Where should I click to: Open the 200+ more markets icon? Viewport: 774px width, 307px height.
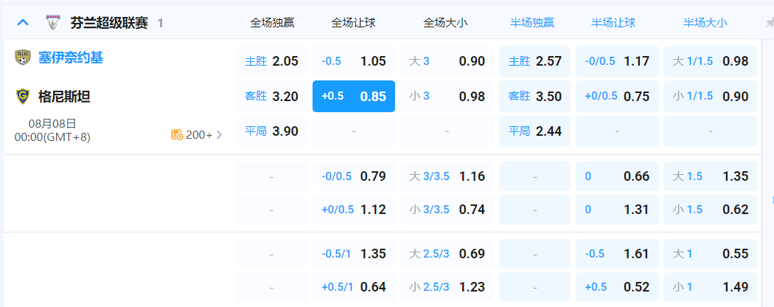[177, 134]
